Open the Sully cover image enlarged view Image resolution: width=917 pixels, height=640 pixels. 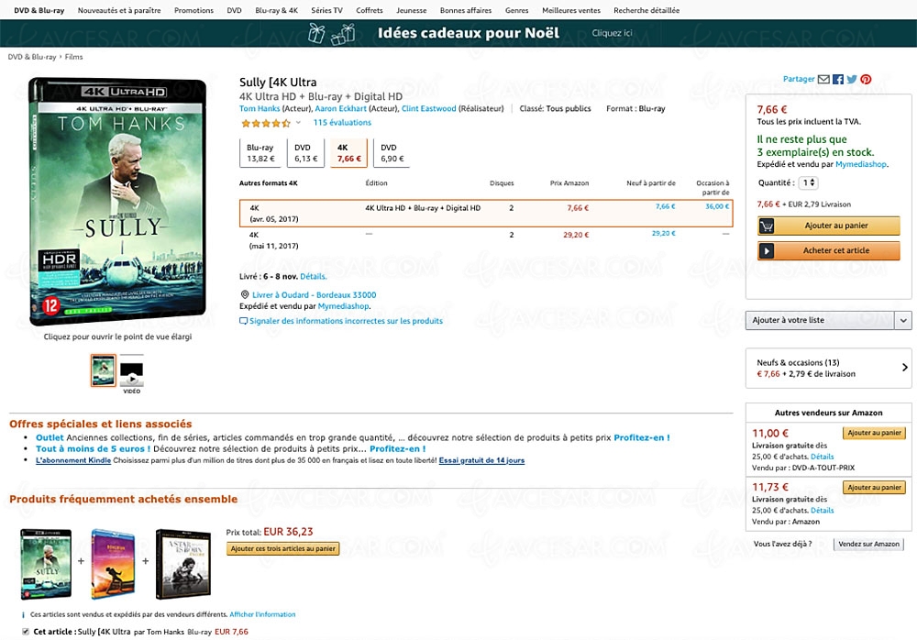point(117,201)
